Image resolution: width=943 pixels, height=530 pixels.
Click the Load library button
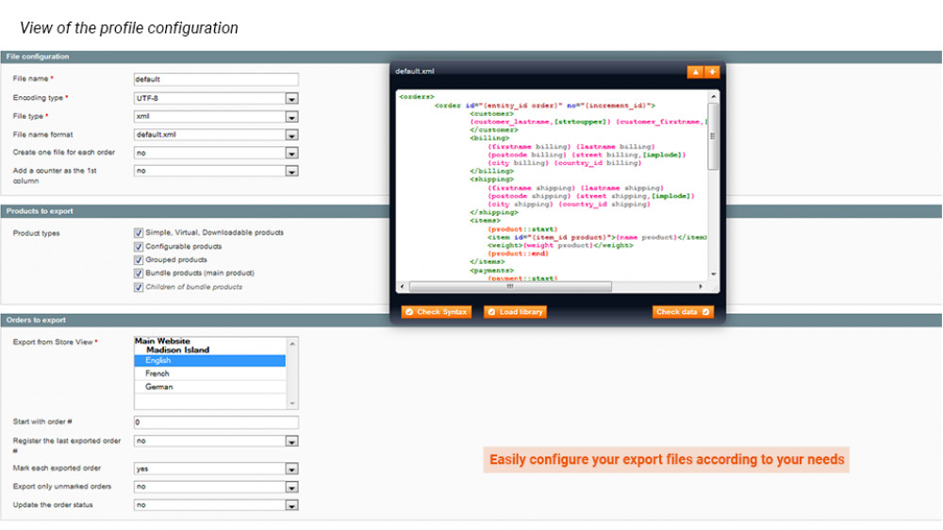[x=516, y=311]
